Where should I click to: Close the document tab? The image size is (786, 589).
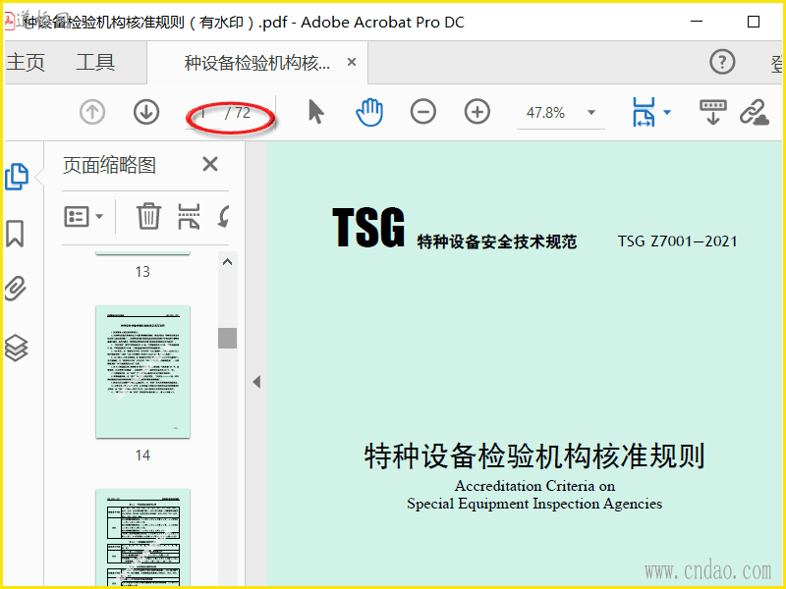[352, 62]
